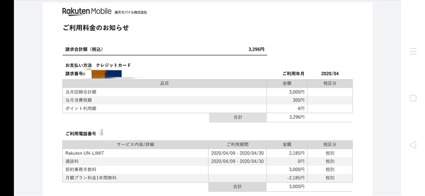Click the ご利用期間 column header
Viewport: 425px width, 196px height.
pyautogui.click(x=238, y=145)
